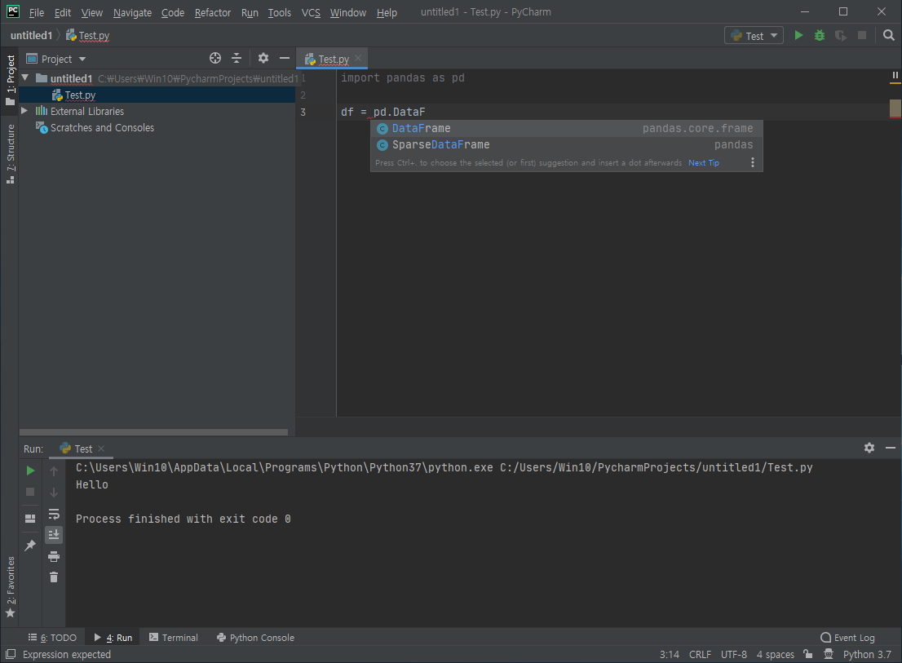Viewport: 902px width, 663px height.
Task: Go to line via 3:14 indicator
Action: (x=669, y=654)
